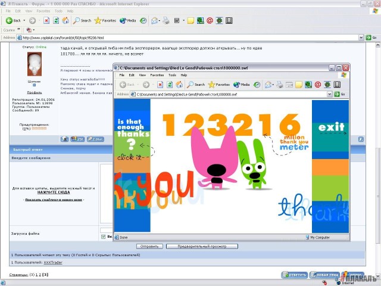This screenshot has height=286, width=381.
Task: Open Favorites pane in main browser toolbar
Action: coord(105,21)
